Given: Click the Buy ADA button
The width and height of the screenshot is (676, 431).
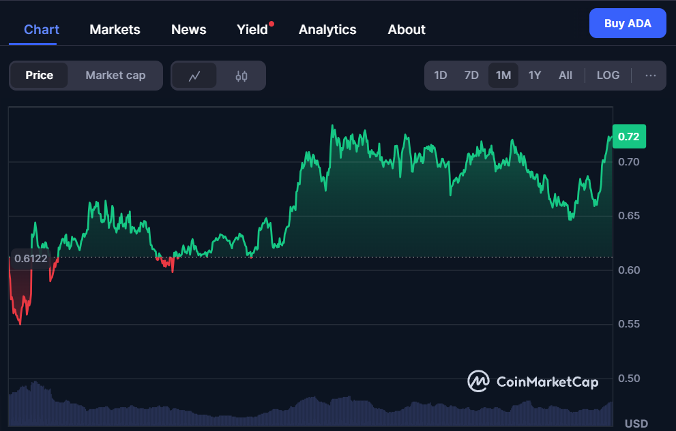Looking at the screenshot, I should [x=628, y=23].
